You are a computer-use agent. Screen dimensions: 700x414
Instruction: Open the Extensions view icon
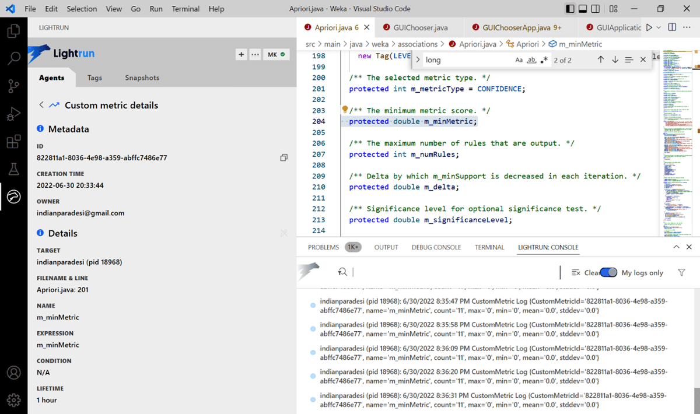click(x=13, y=142)
